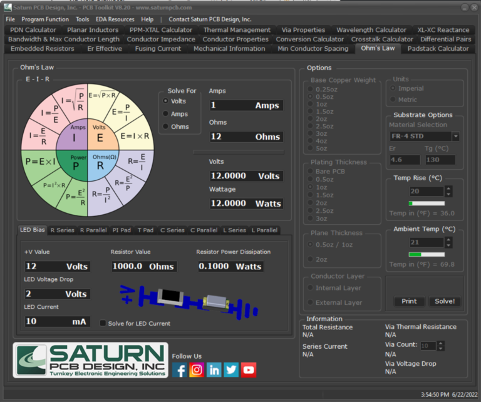481x402 pixels.
Task: Click the Saturn PCB Design logo
Action: (x=91, y=360)
